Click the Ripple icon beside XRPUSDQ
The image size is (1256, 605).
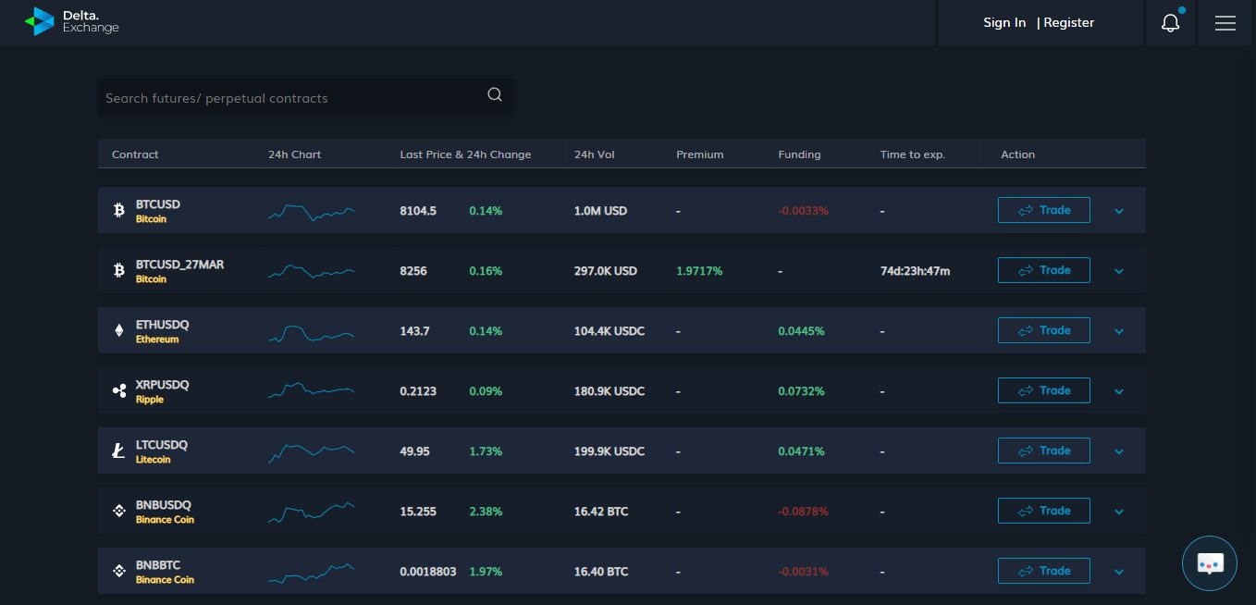(118, 391)
